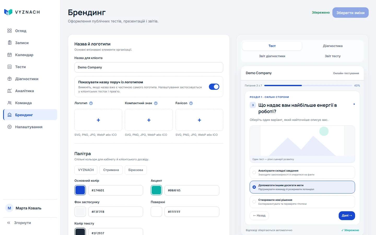Select the Аналізувати складні завдання radio option
The image size is (376, 235).
click(302, 173)
